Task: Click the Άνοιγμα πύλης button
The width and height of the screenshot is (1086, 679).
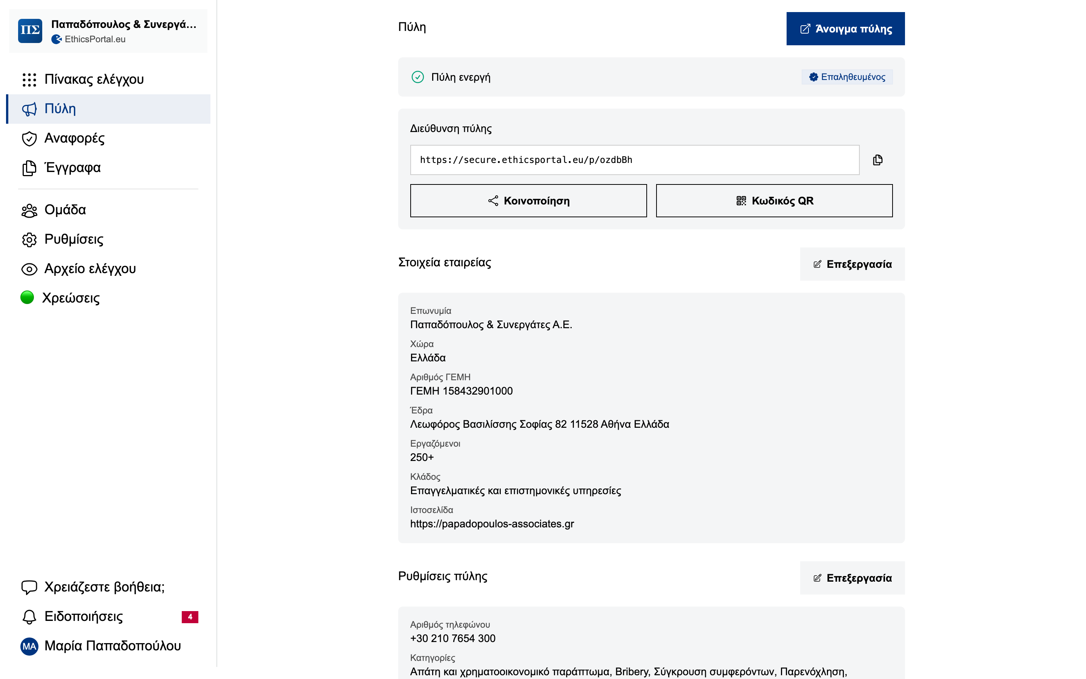Action: pos(845,28)
